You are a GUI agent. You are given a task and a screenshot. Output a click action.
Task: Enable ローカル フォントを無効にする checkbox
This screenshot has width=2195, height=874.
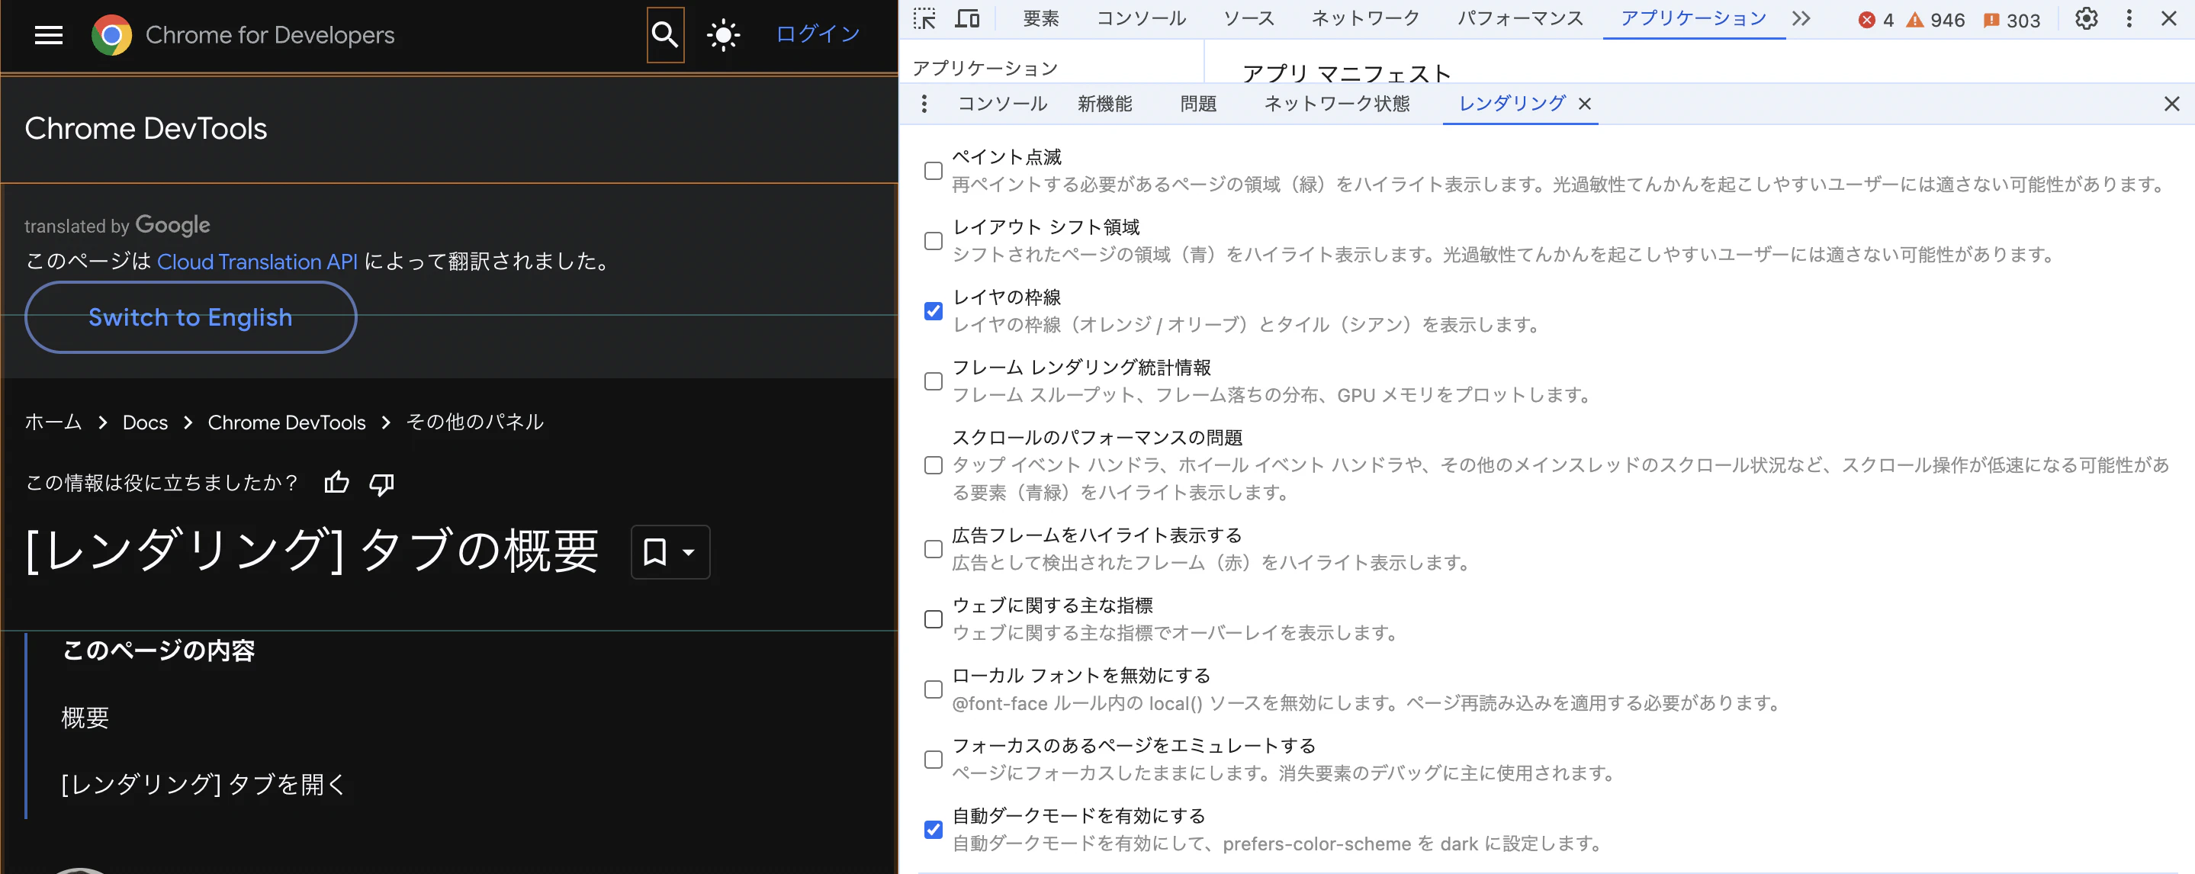[933, 689]
